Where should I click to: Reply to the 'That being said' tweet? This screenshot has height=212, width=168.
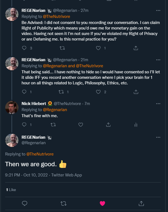coord(24,92)
